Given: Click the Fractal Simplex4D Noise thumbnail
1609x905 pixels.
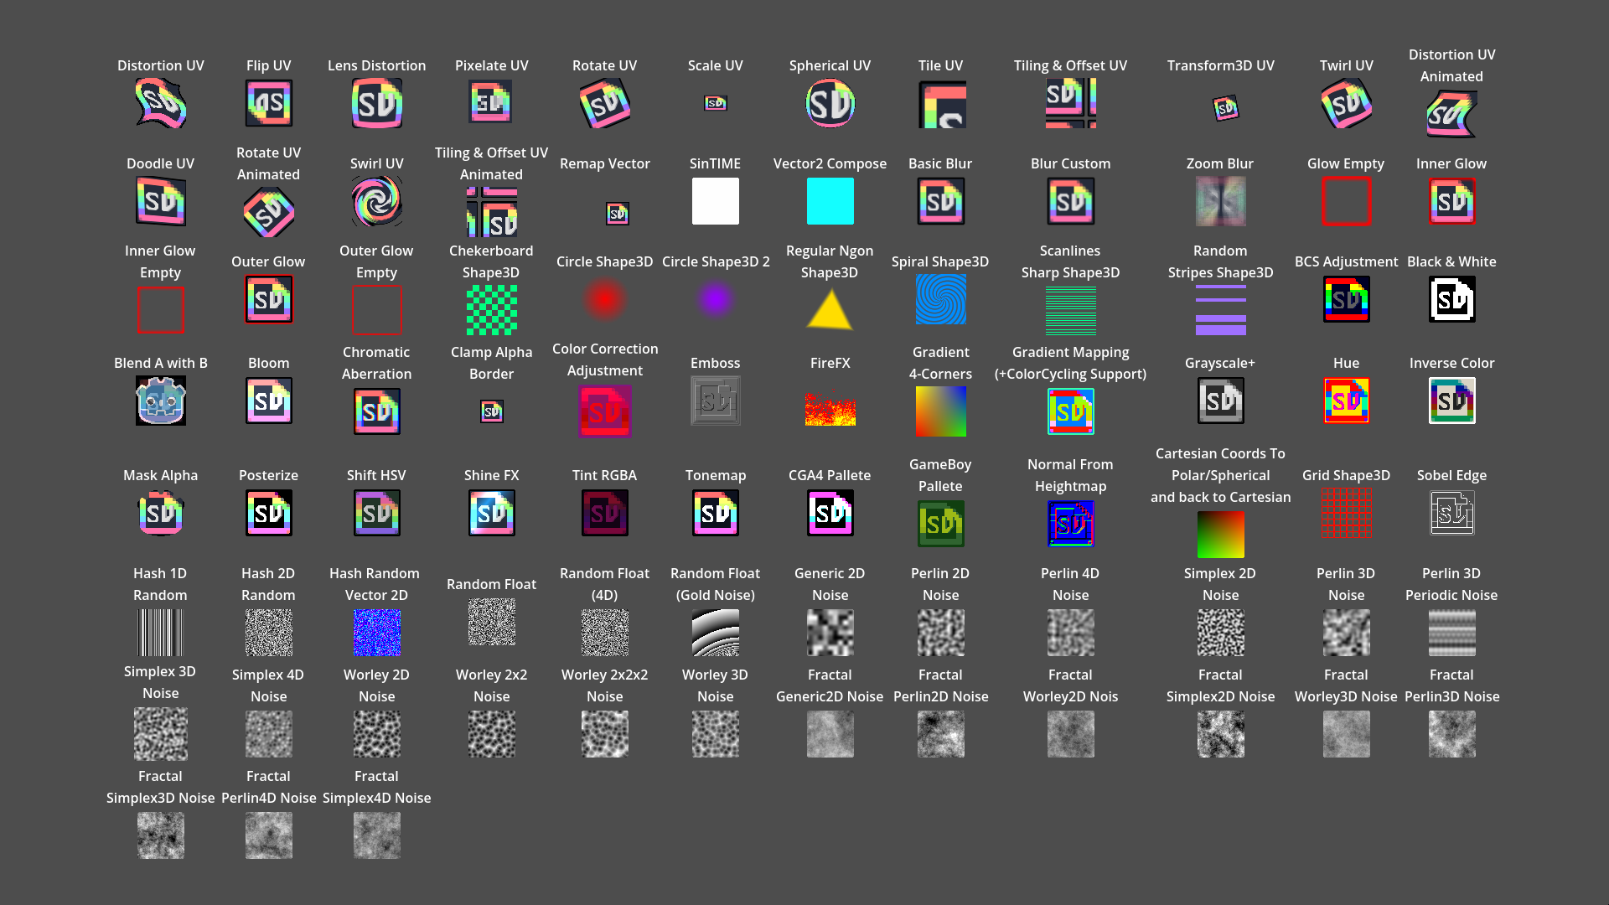Looking at the screenshot, I should click(376, 835).
